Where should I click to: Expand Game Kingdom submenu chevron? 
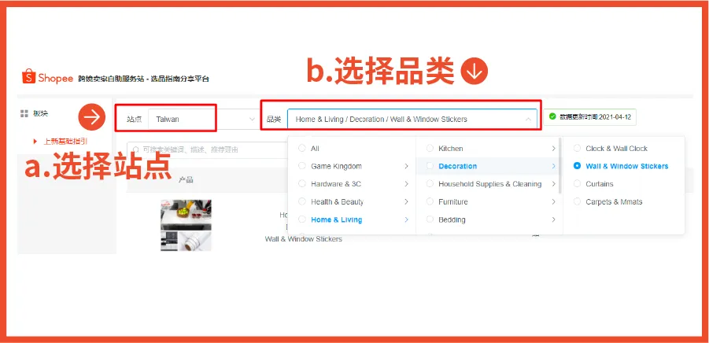[407, 166]
